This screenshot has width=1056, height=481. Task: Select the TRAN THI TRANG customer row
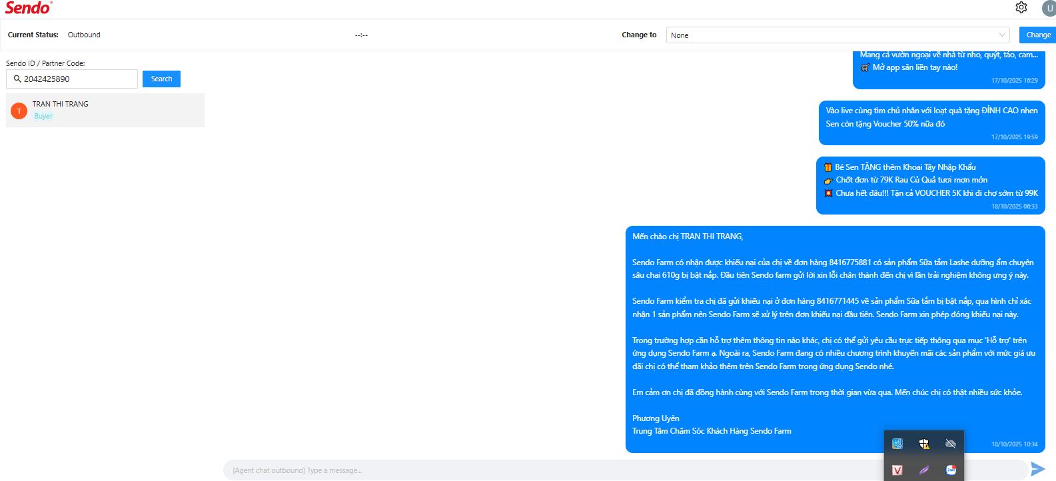tap(105, 110)
